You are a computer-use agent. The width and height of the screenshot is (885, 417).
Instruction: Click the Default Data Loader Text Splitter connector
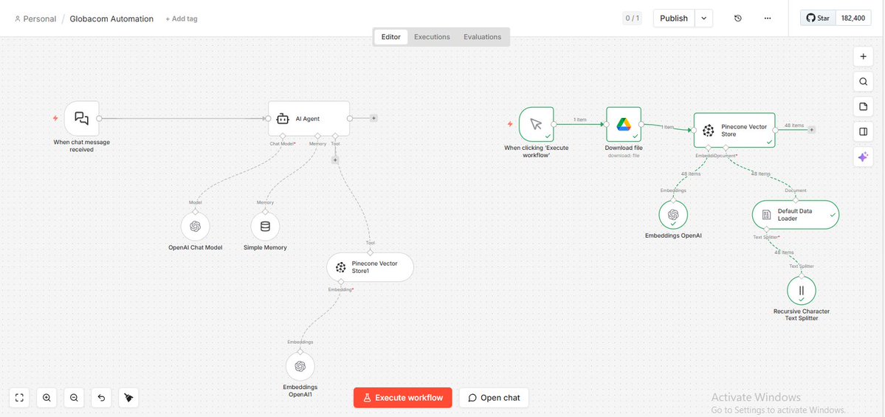click(x=766, y=229)
